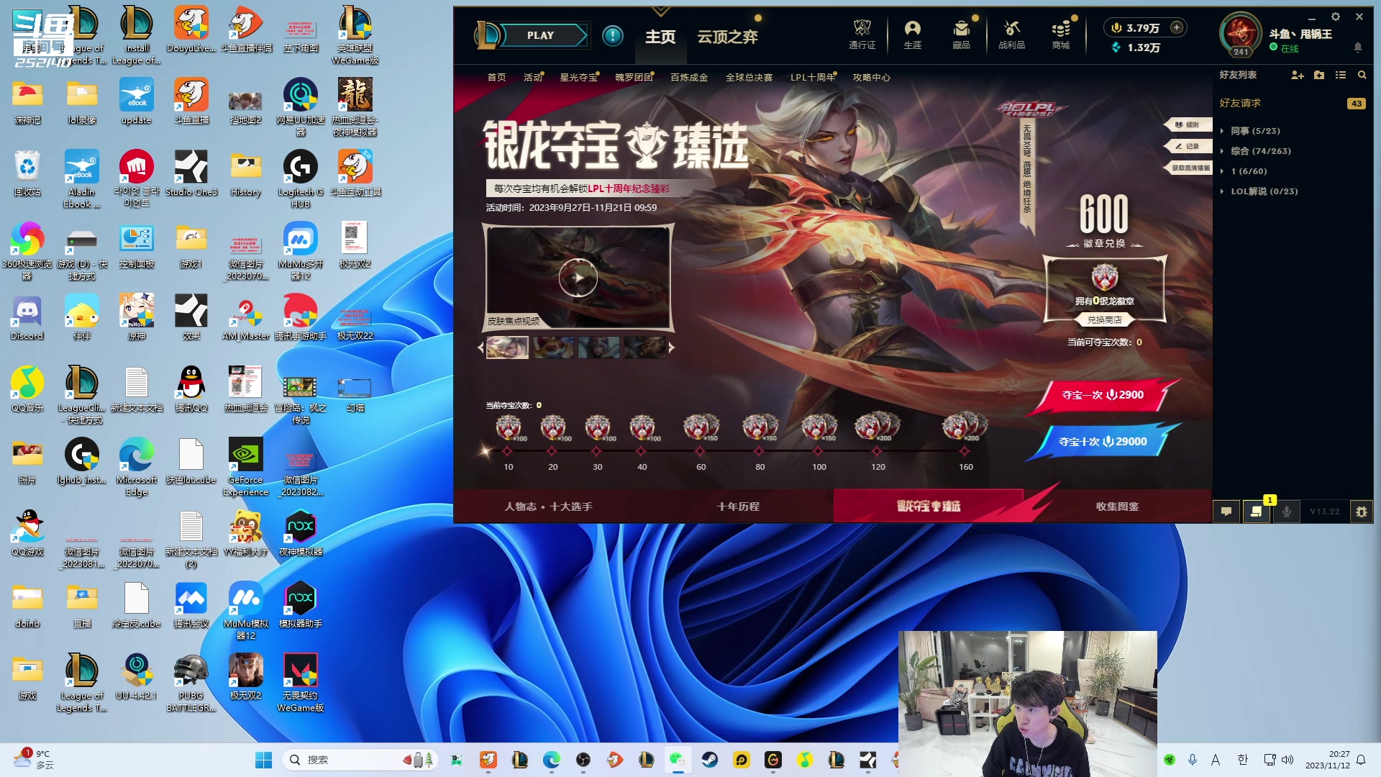The image size is (1381, 777).
Task: Go to the previous skin thumbnails
Action: (480, 347)
